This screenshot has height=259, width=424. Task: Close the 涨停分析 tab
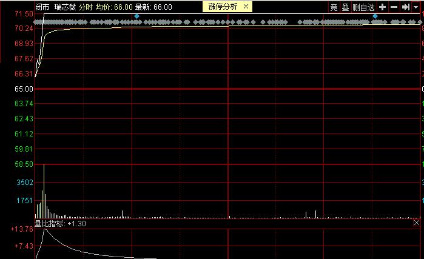pos(245,7)
